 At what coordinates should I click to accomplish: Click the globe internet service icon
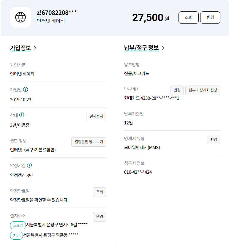20,17
